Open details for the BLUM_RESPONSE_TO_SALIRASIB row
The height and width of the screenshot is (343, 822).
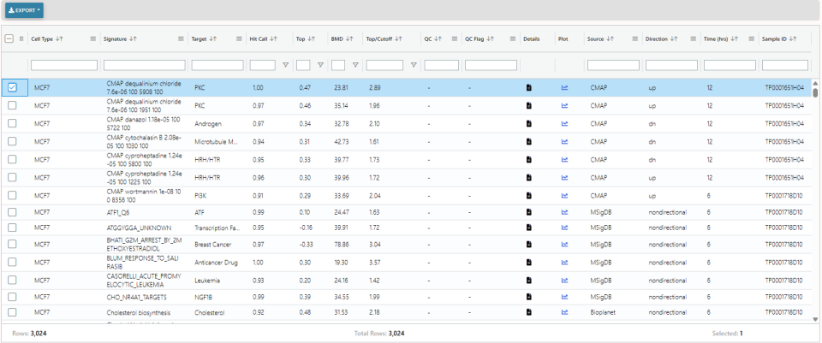529,263
